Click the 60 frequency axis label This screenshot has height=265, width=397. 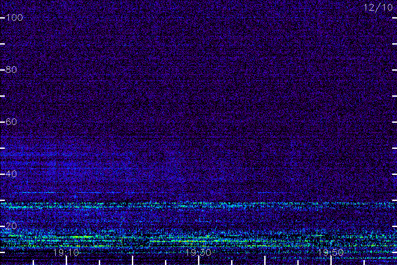[x=11, y=122]
